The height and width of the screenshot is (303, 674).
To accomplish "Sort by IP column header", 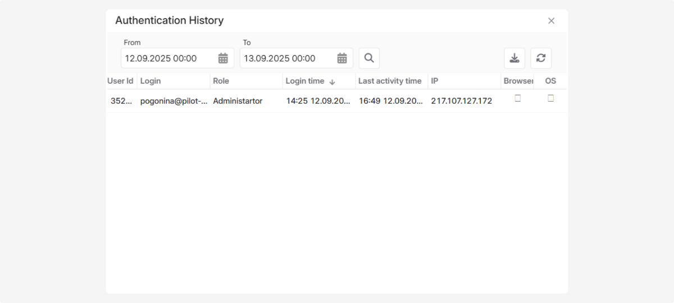I will pyautogui.click(x=435, y=81).
